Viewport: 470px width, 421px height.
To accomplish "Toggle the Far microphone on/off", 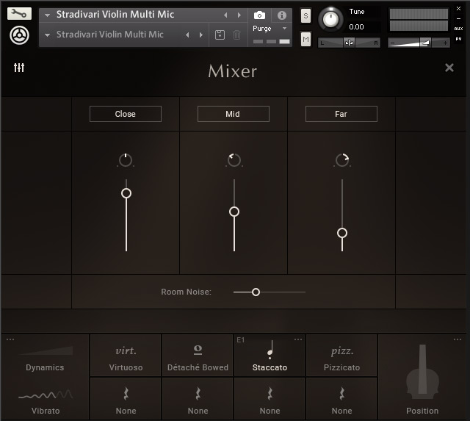I will click(341, 114).
